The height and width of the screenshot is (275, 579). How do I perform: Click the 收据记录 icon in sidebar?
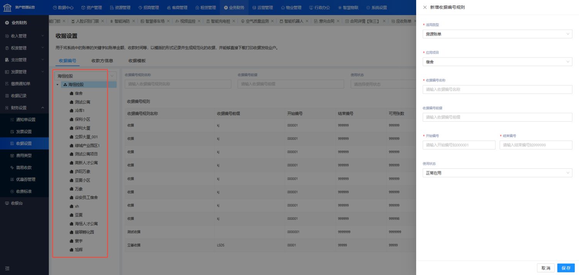tap(7, 96)
